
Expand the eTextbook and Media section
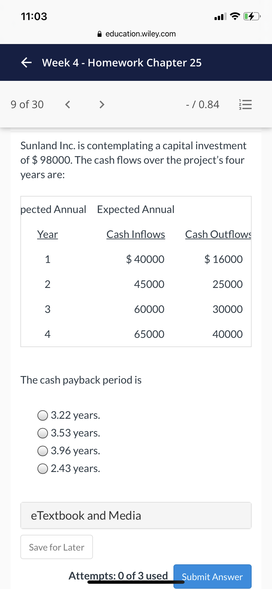(136, 515)
